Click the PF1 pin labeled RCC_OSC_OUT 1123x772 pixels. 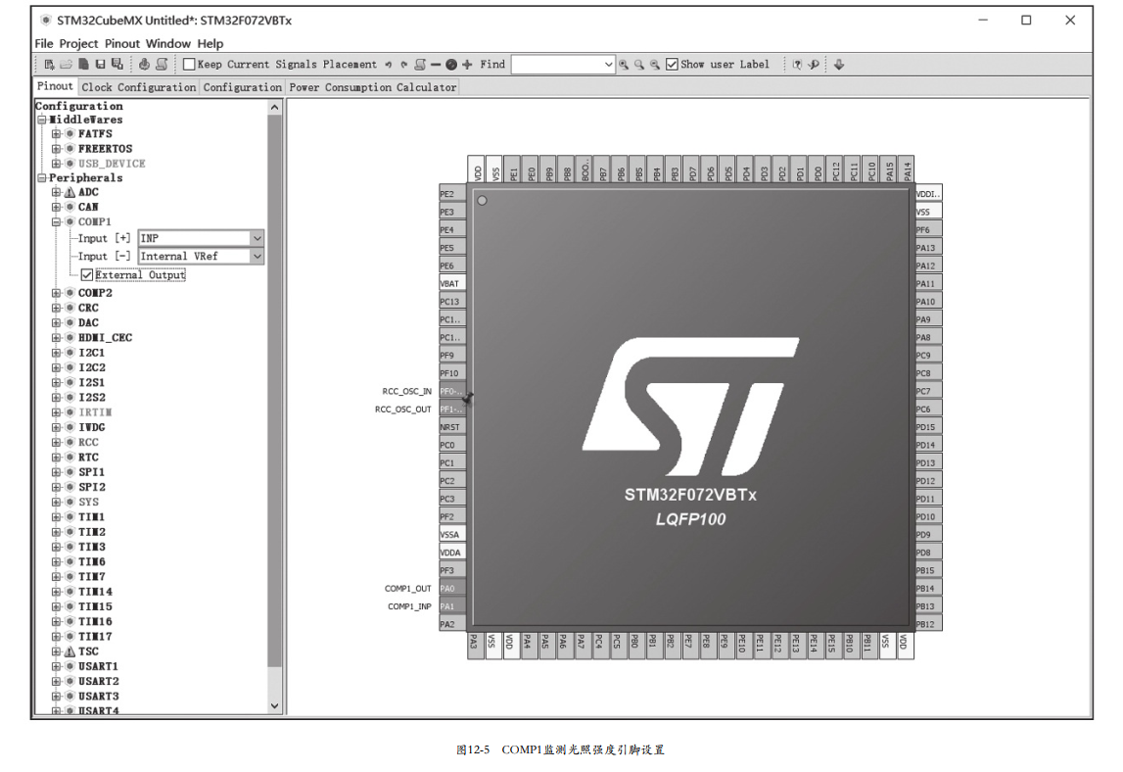[x=452, y=409]
